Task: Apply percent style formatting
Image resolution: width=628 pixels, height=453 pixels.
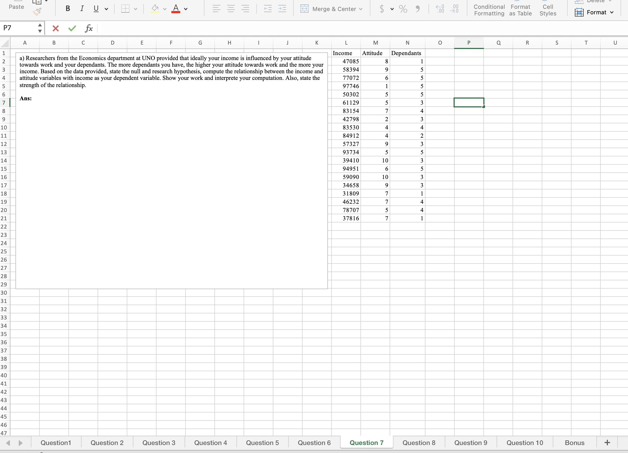Action: pos(403,9)
